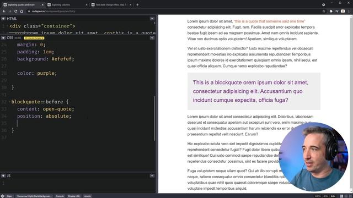Reload the page with the refresh icon

pyautogui.click(x=16, y=11)
